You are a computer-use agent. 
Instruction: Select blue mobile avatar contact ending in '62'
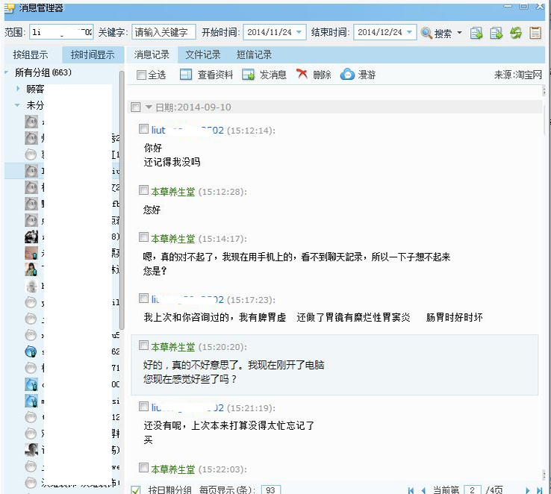click(x=31, y=351)
